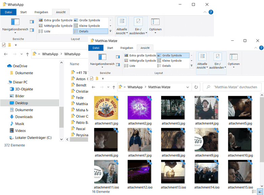Expand the layout gallery in Matthias Matze window
Image resolution: width=264 pixels, height=195 pixels.
pos(192,65)
